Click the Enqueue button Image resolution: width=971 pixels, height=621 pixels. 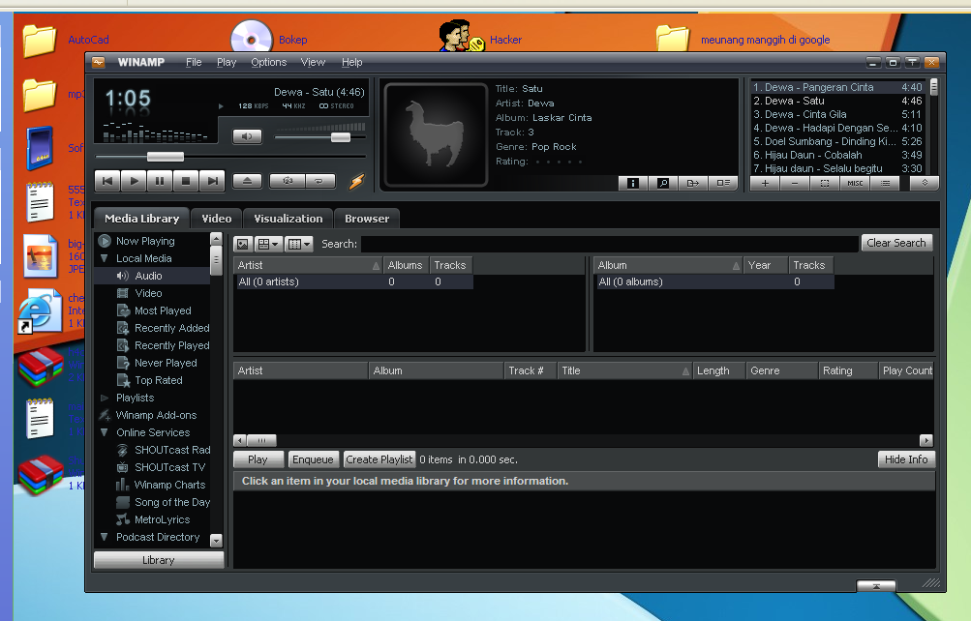click(313, 459)
